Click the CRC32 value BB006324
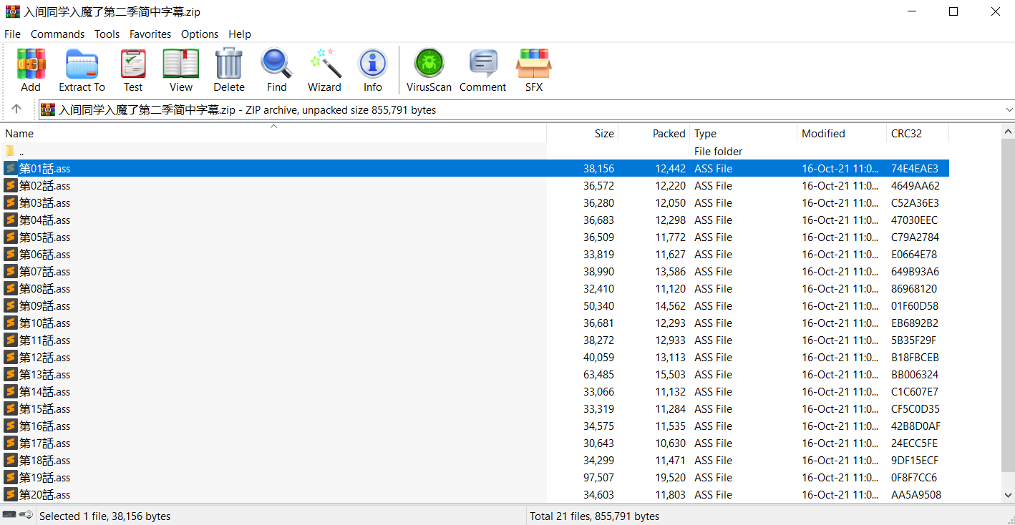 tap(915, 375)
